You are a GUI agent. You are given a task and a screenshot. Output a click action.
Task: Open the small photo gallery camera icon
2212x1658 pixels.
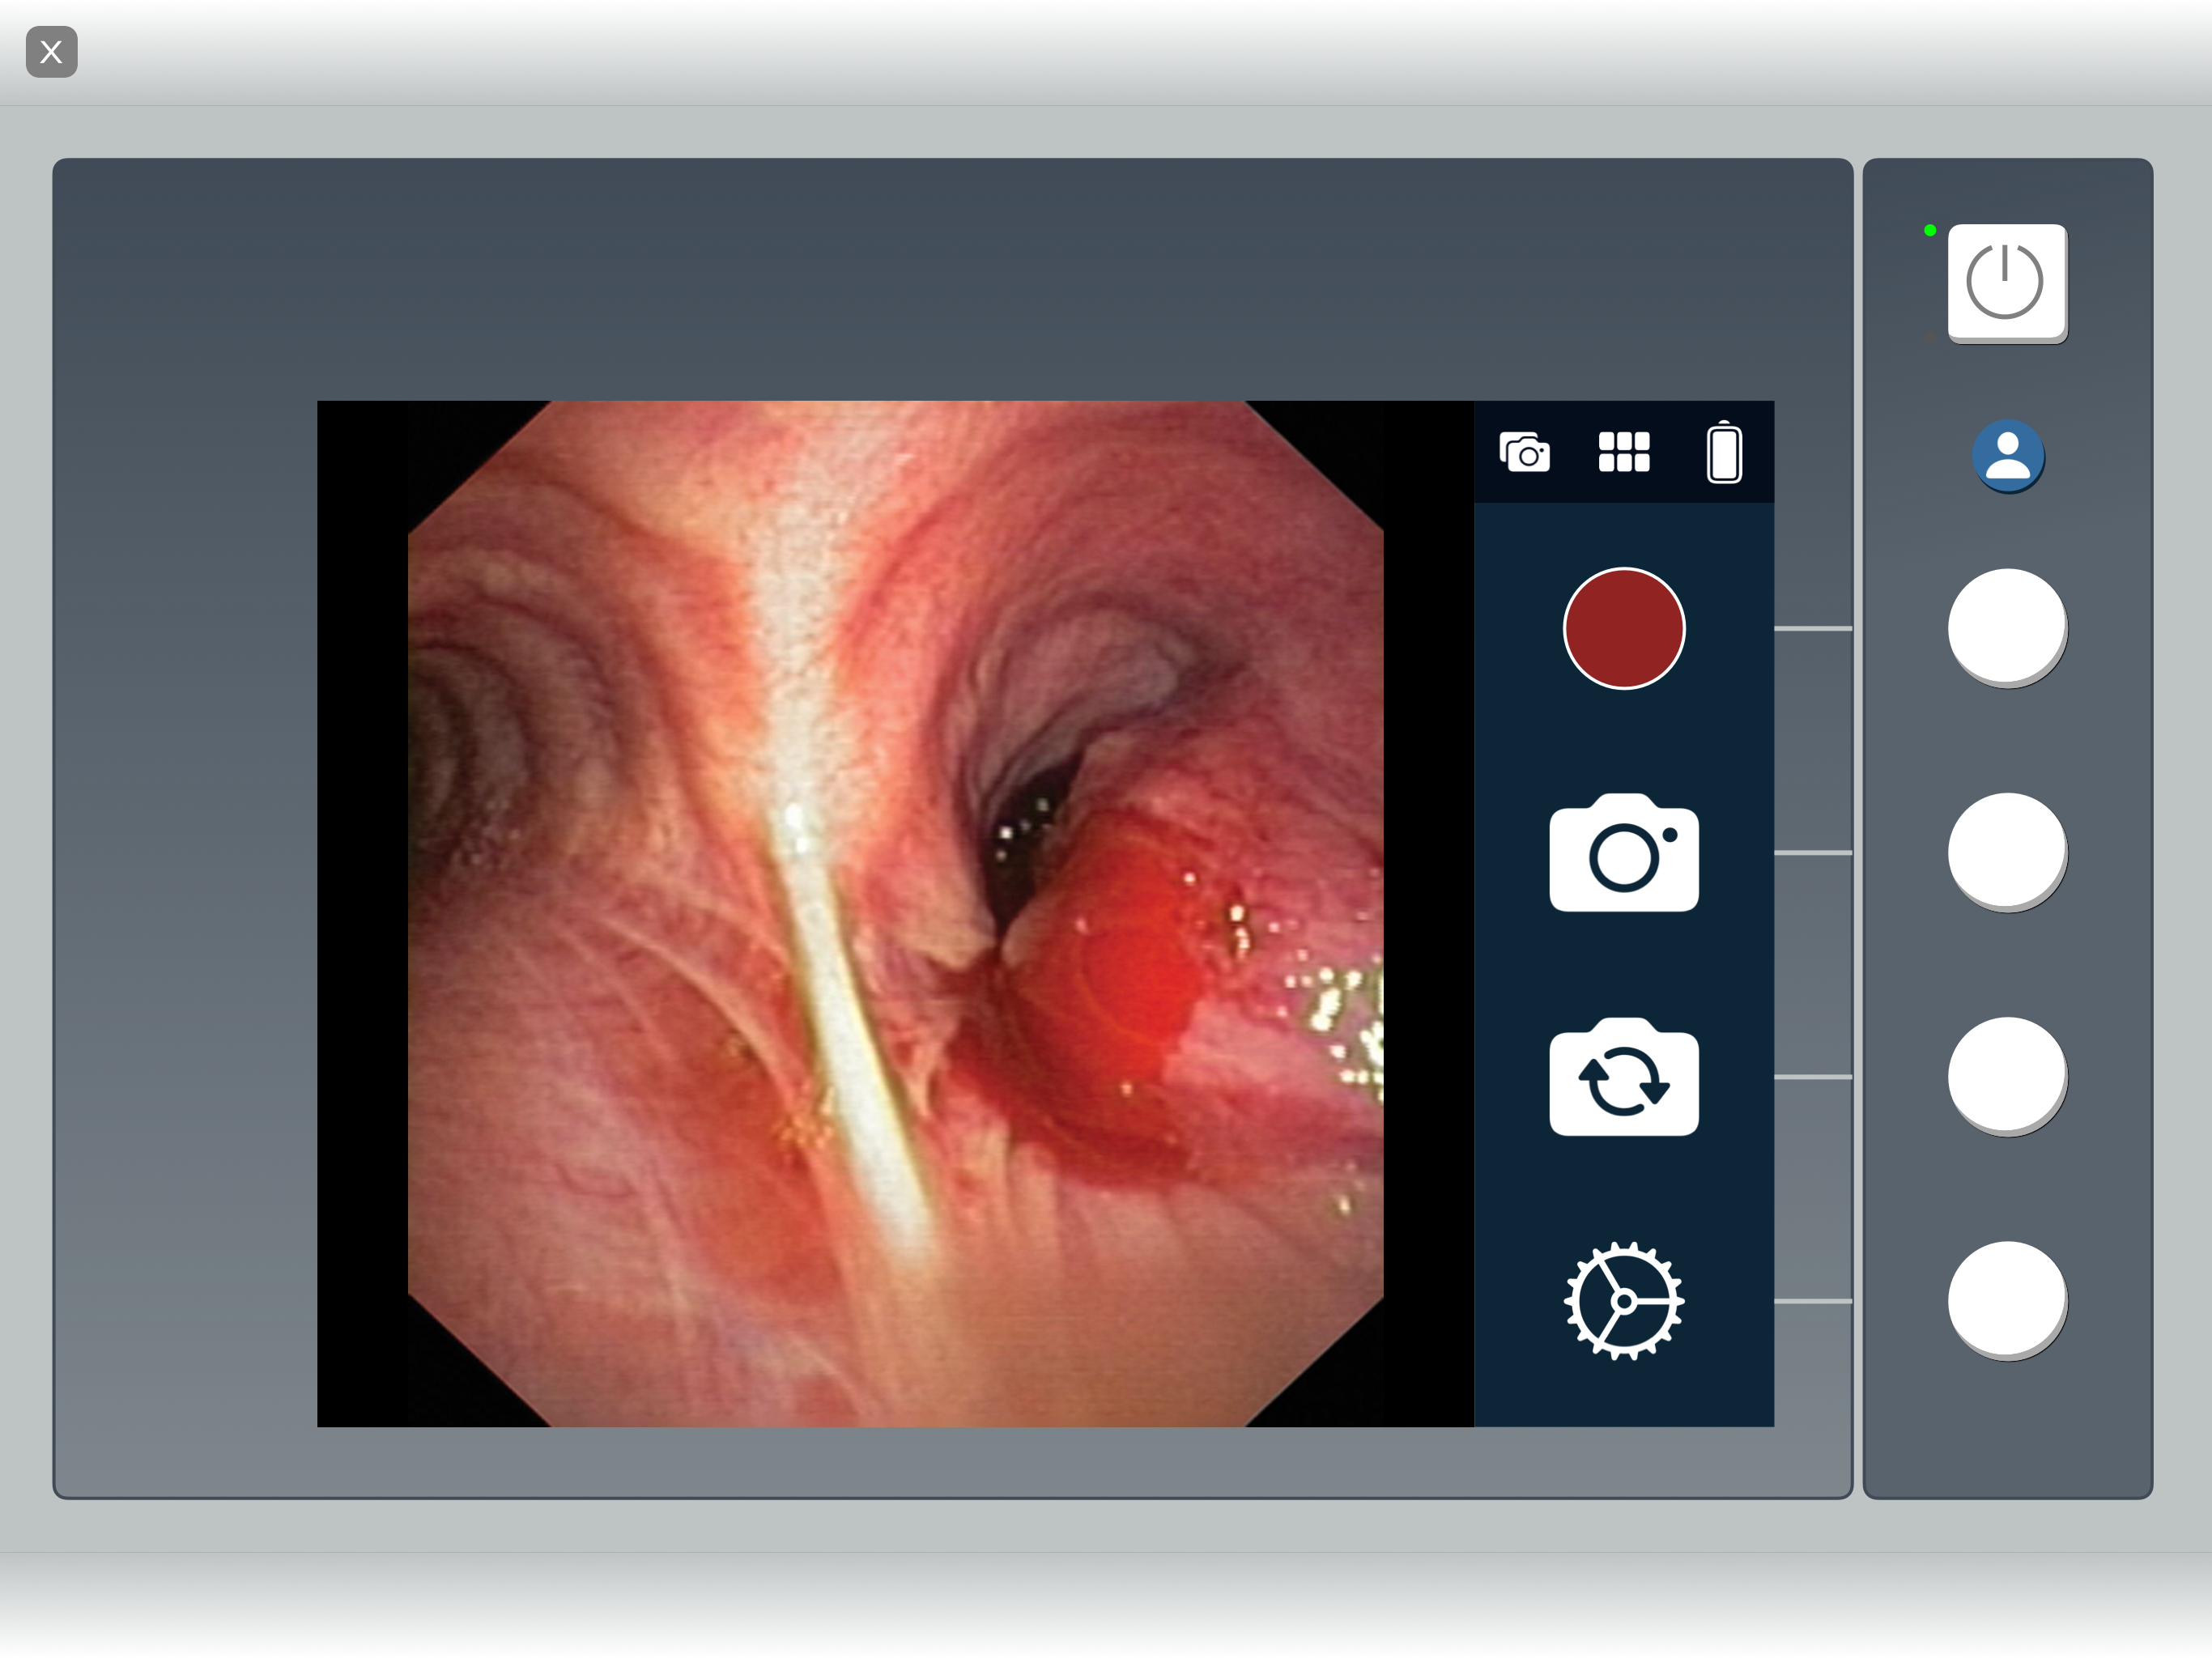1524,452
